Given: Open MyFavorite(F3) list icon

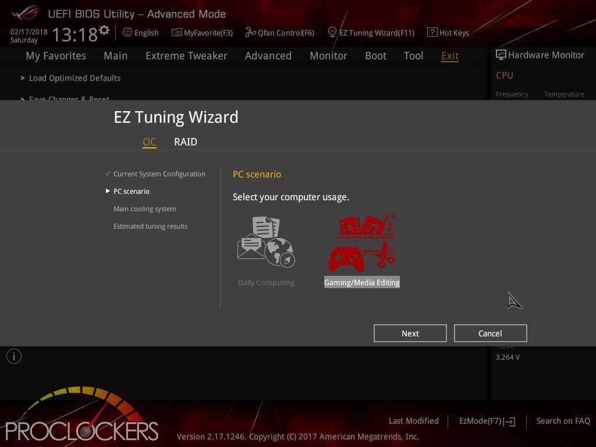Looking at the screenshot, I should 177,33.
